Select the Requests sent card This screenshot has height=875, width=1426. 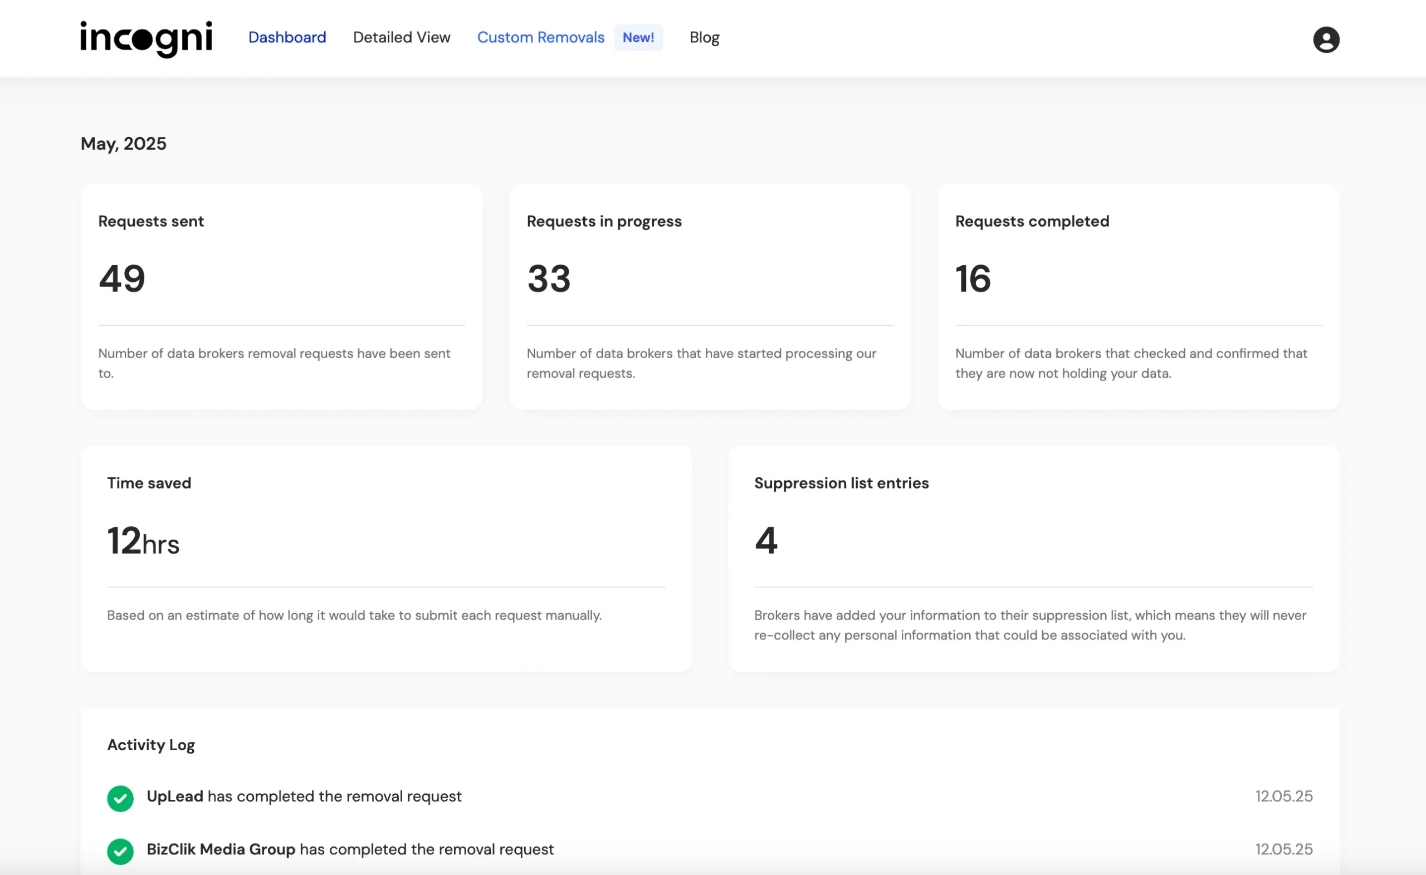tap(281, 296)
